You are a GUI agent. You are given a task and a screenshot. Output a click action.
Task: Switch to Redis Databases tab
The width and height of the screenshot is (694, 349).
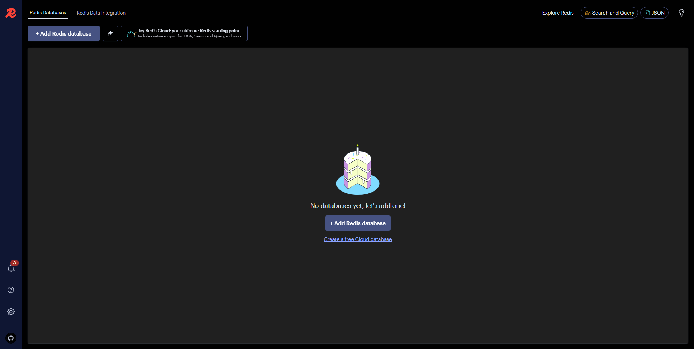point(48,13)
